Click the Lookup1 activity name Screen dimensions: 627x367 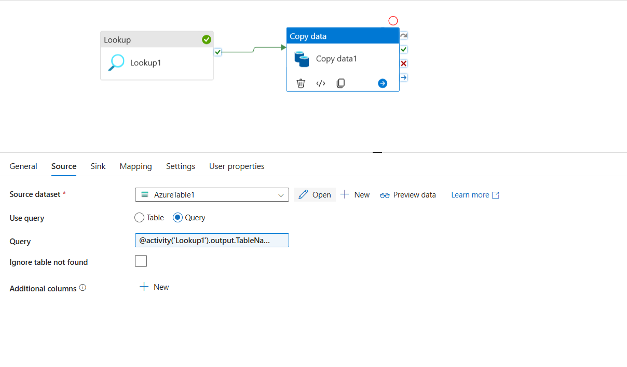(x=146, y=63)
